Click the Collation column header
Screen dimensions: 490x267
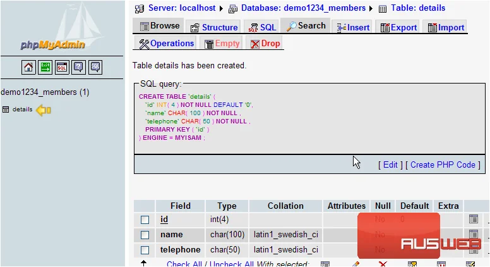pyautogui.click(x=285, y=206)
